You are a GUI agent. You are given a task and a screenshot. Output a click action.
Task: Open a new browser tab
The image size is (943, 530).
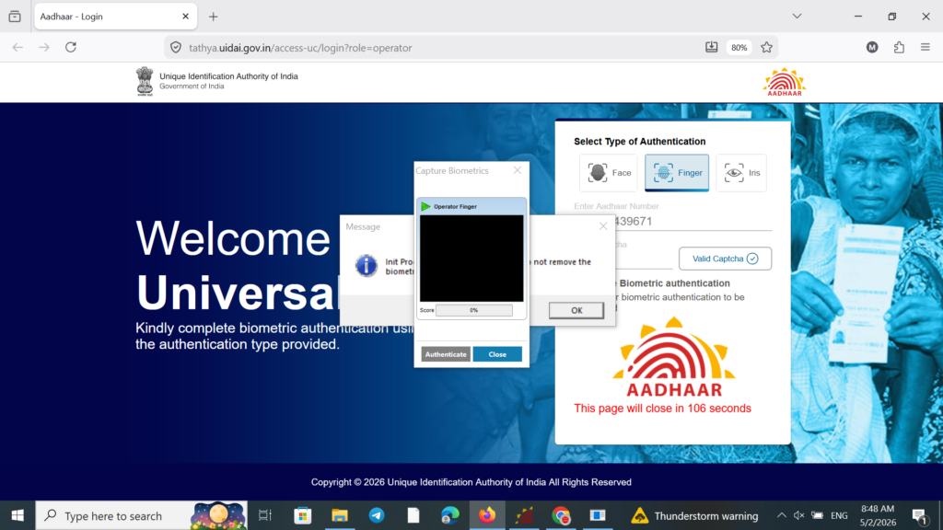pyautogui.click(x=213, y=17)
